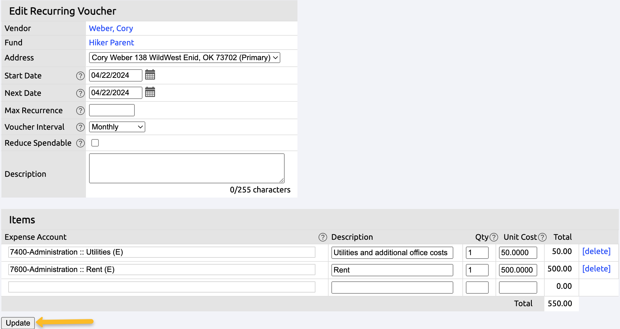Click the Unit Cost help icon
Screen dimensions: 620x329
(x=542, y=237)
